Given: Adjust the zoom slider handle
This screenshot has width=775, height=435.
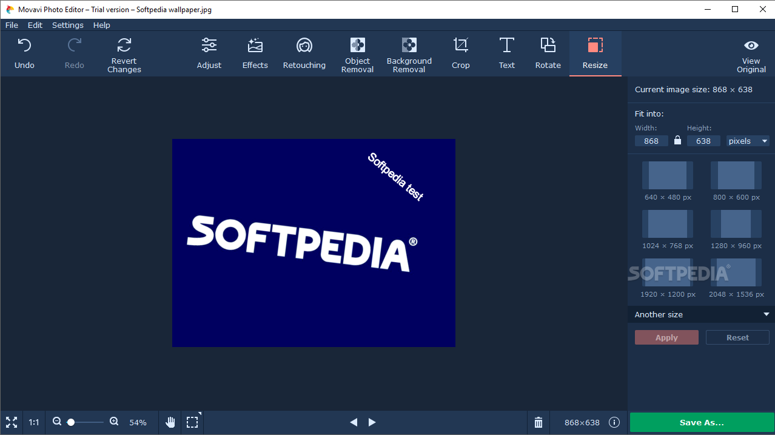Looking at the screenshot, I should click(71, 422).
